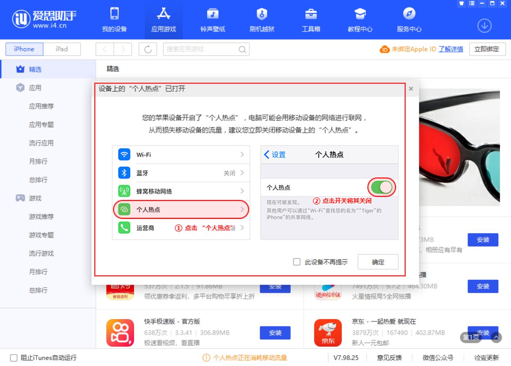This screenshot has height=366, width=511.
Task: Open the 运营商 settings row
Action: pos(180,228)
